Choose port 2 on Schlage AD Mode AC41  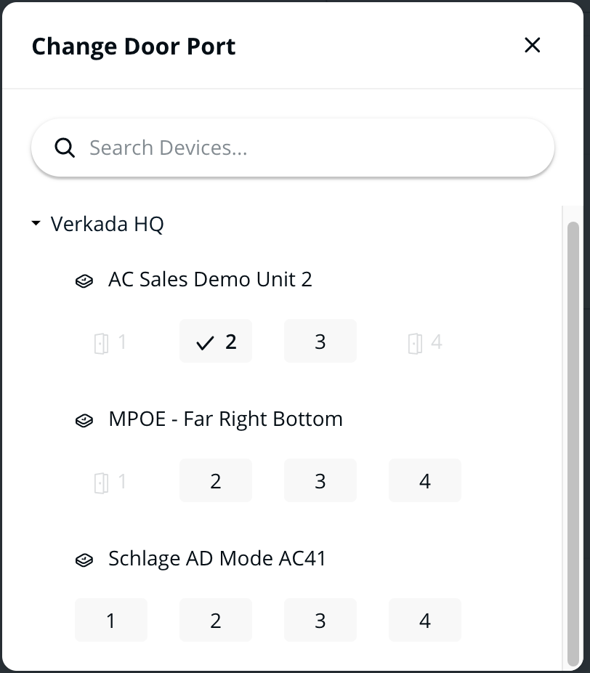[x=216, y=620]
